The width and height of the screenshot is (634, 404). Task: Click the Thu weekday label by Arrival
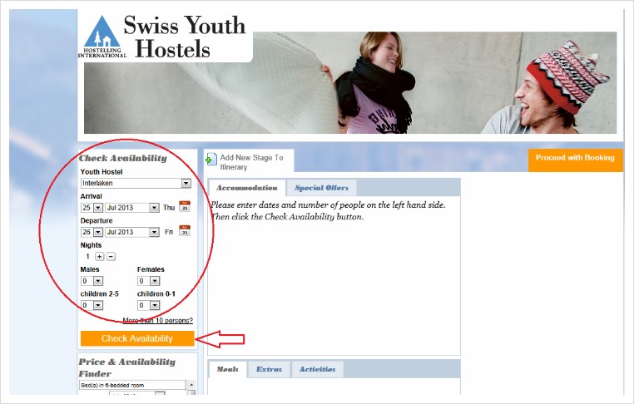[x=169, y=208]
